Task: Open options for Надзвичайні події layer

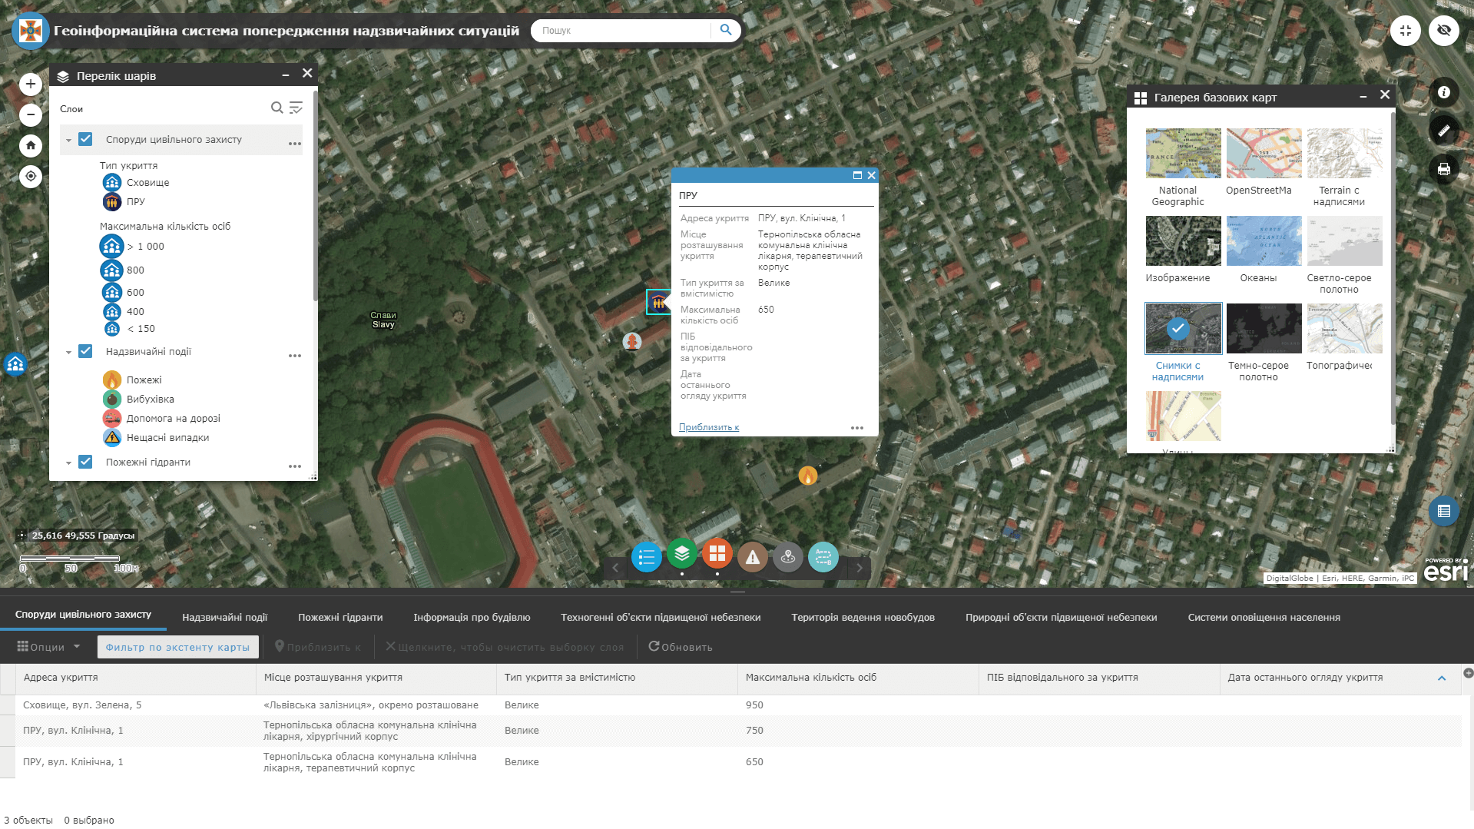Action: (x=295, y=355)
